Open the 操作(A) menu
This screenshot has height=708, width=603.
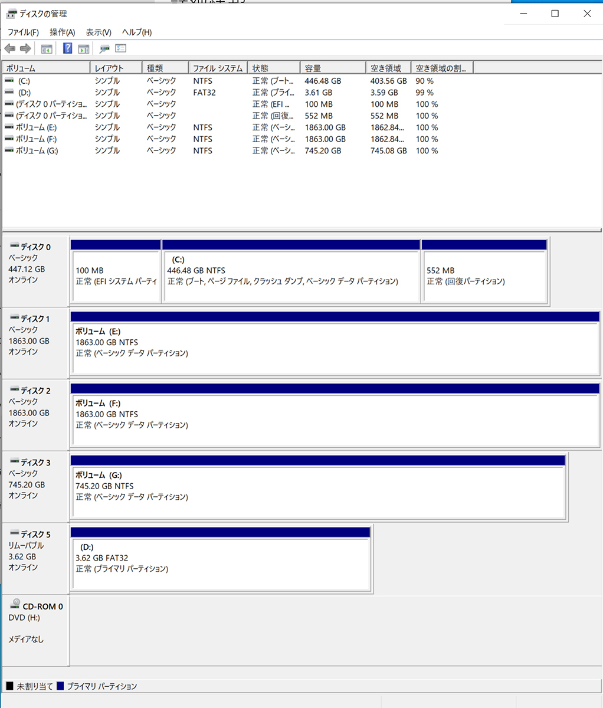63,32
